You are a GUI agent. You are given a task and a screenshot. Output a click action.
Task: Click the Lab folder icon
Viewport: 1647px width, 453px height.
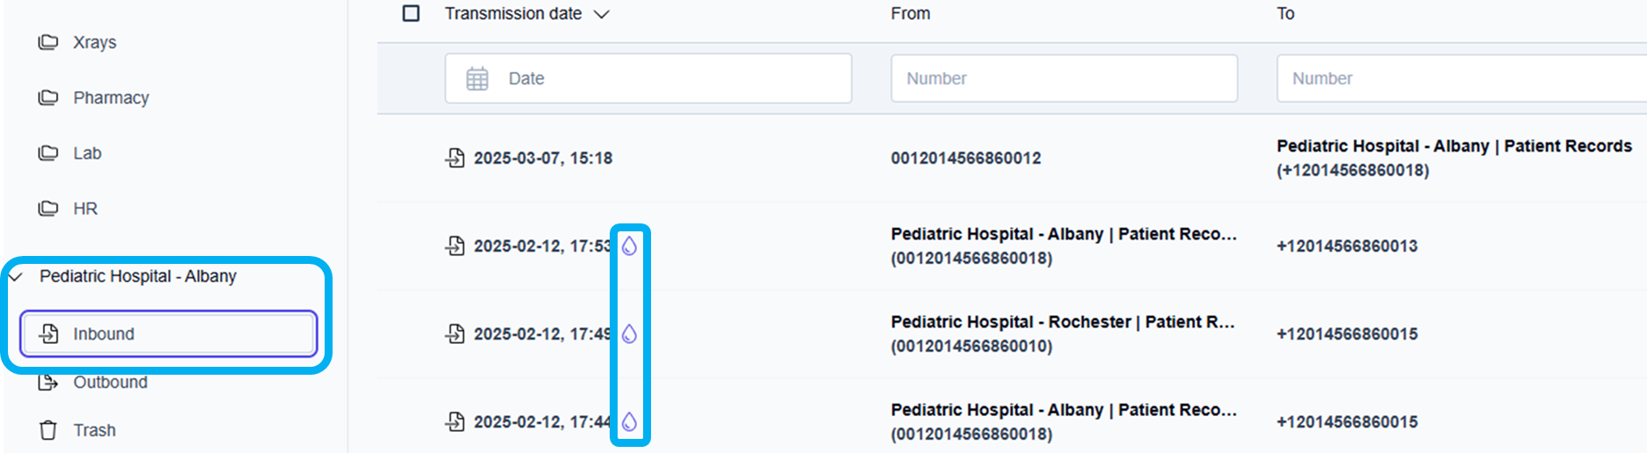pyautogui.click(x=48, y=153)
